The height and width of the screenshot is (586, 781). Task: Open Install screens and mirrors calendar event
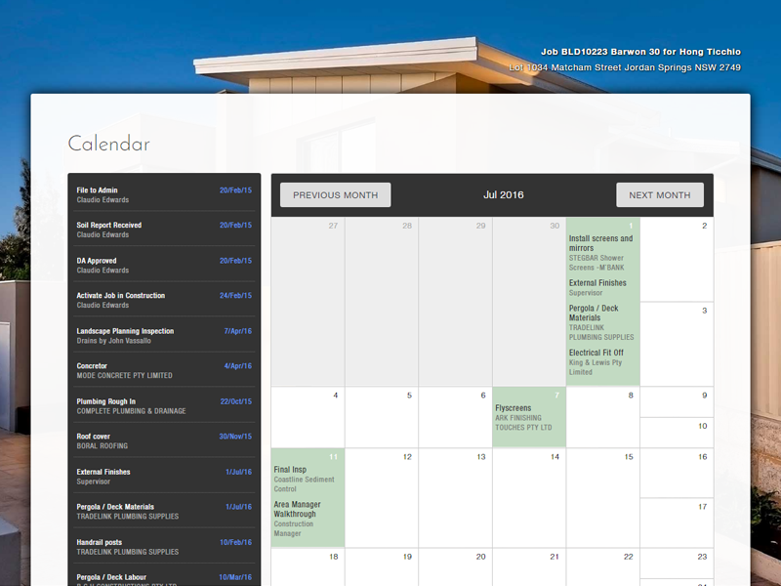point(602,253)
